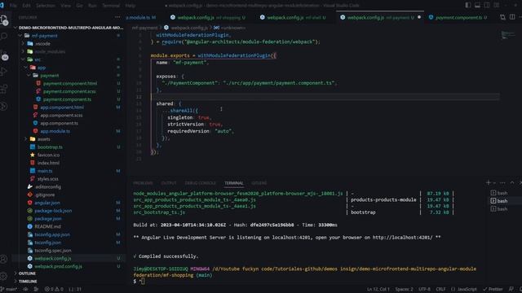Open bootstrap.ts file
The image size is (522, 293).
pyautogui.click(x=50, y=146)
